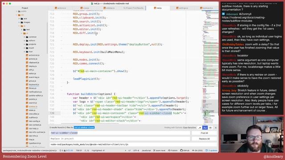Click the Git (255) status icon
This screenshot has width=285, height=160.
click(193, 150)
